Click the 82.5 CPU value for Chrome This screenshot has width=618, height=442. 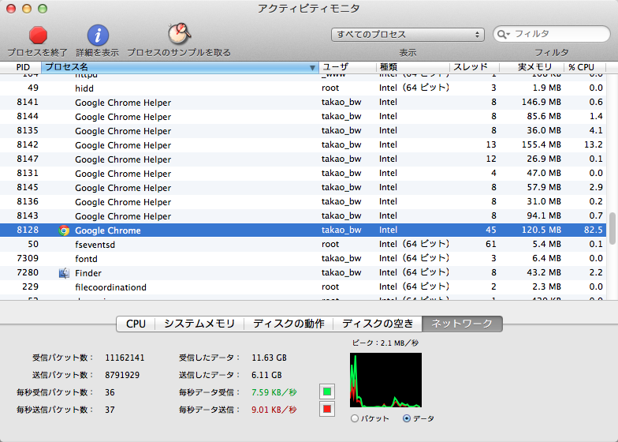tap(593, 230)
